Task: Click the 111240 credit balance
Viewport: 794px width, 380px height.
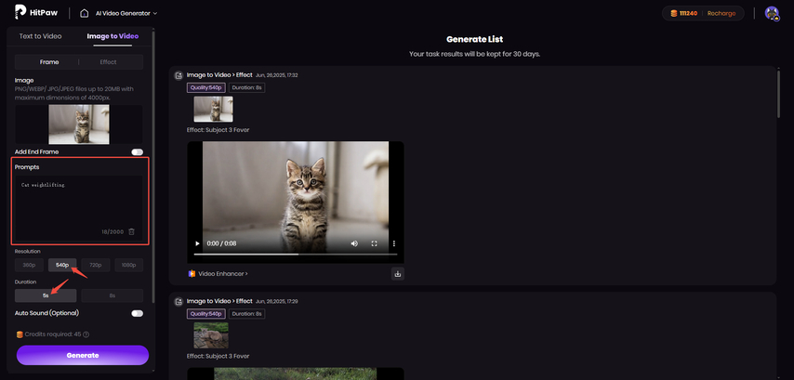Action: [690, 14]
